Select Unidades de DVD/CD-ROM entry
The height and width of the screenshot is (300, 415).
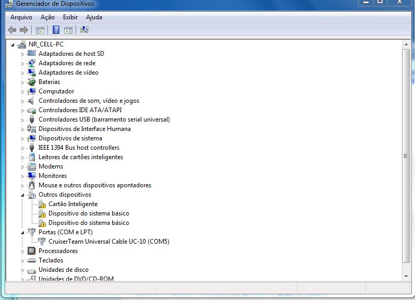tap(76, 278)
